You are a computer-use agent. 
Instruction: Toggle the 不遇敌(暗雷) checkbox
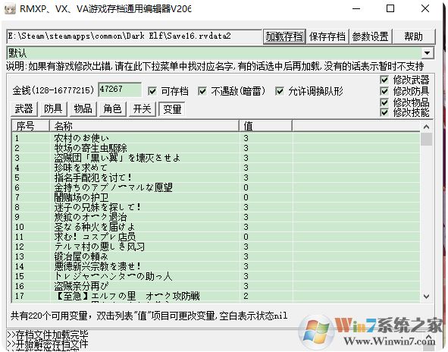tap(202, 92)
